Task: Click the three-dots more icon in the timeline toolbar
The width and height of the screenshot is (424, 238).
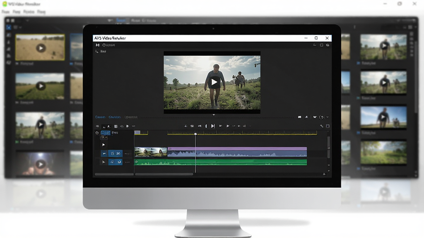Action: pyautogui.click(x=134, y=126)
